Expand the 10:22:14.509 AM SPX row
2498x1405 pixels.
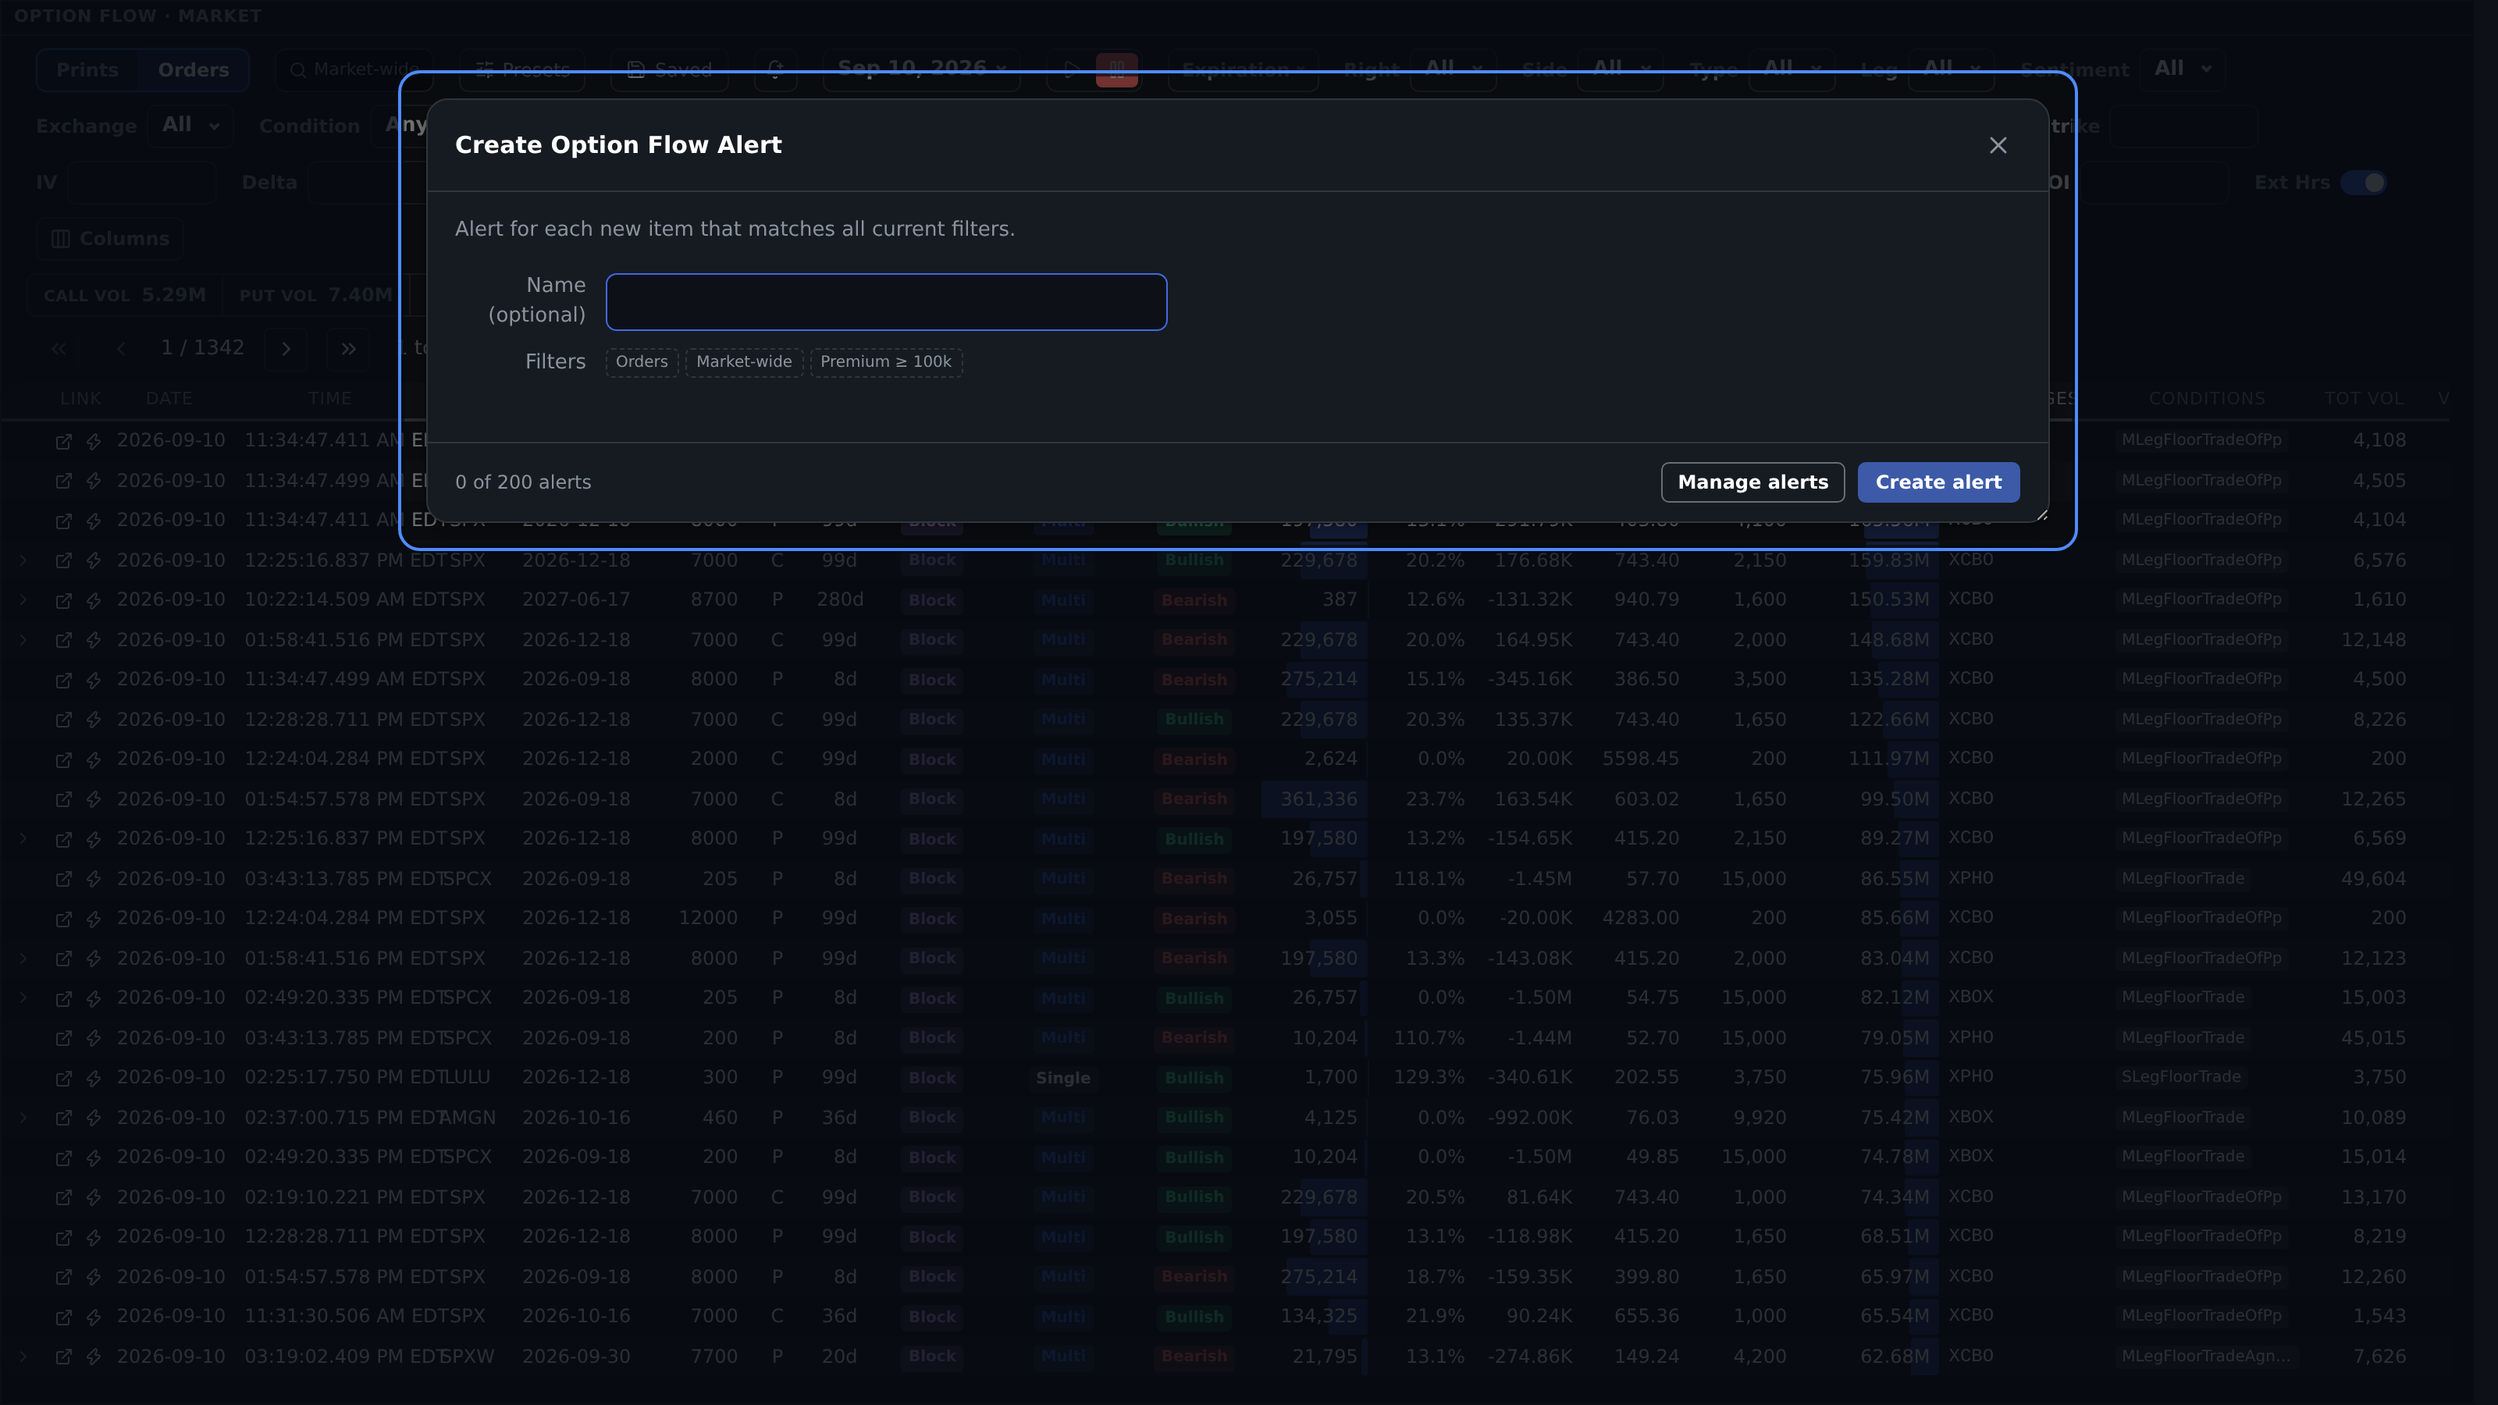coord(23,600)
